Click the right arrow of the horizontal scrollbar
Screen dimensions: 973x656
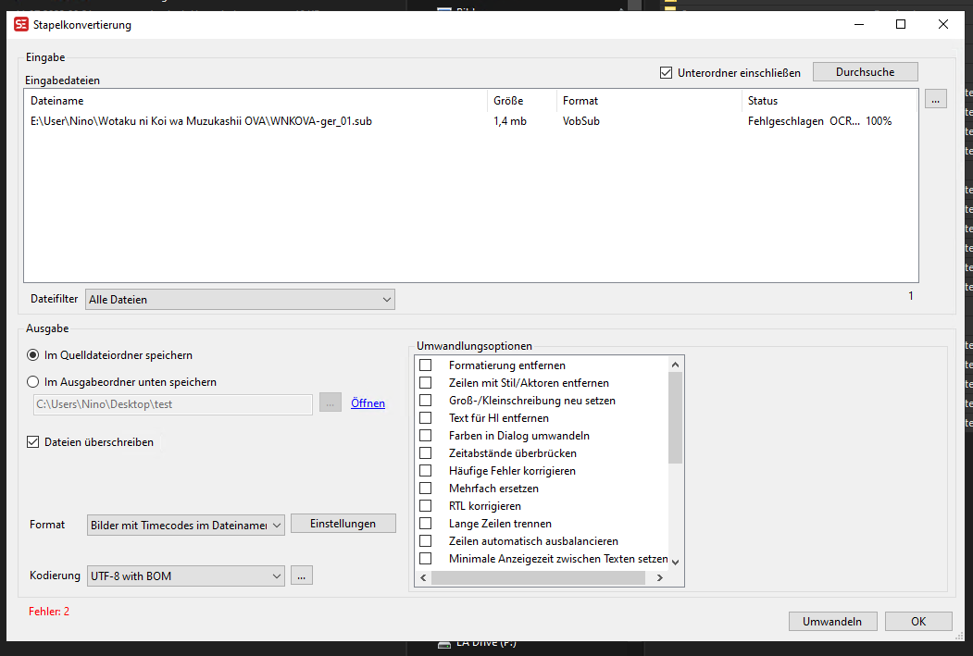[x=659, y=577]
